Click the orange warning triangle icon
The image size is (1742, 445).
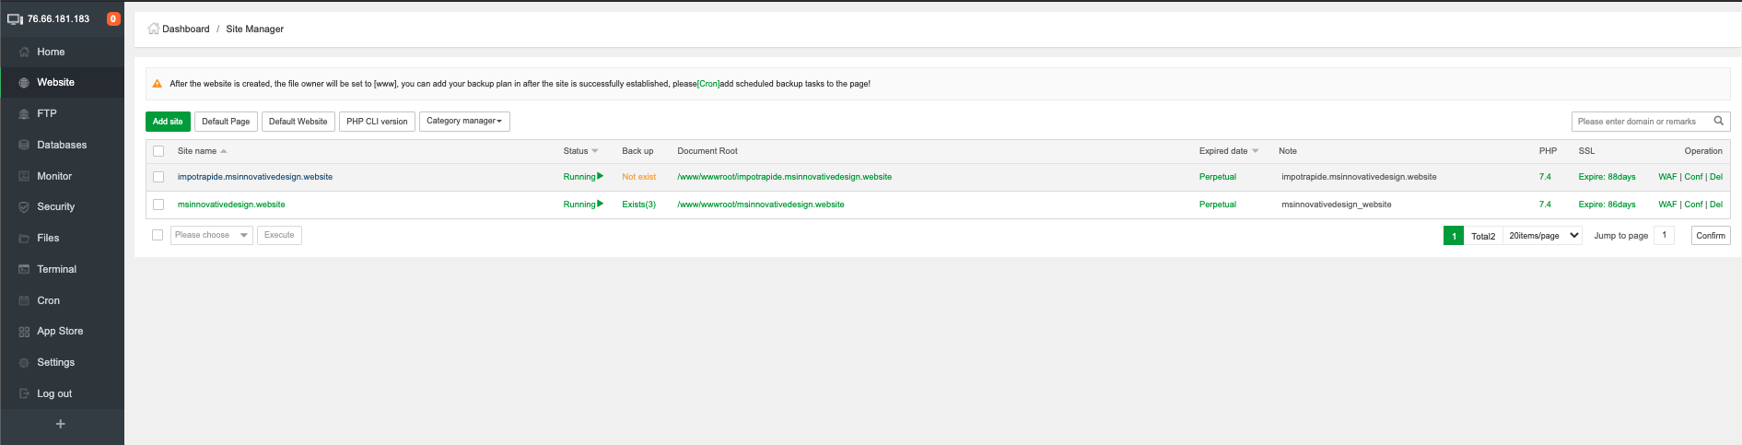(158, 84)
